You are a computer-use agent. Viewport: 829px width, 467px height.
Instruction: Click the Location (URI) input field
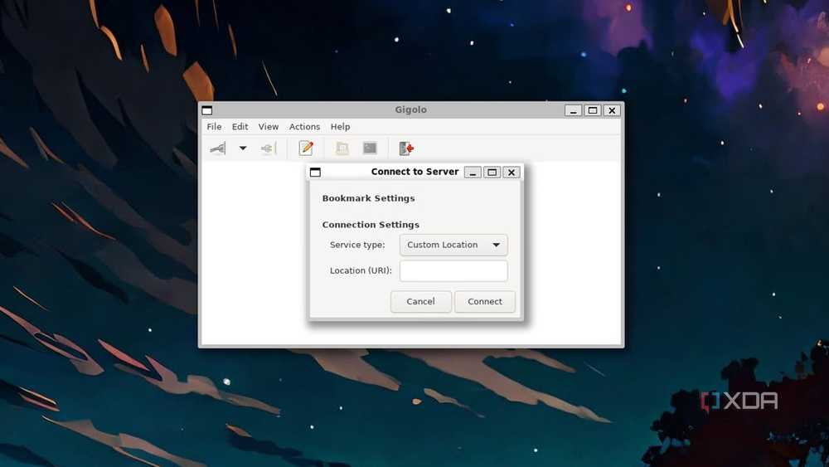coord(453,270)
